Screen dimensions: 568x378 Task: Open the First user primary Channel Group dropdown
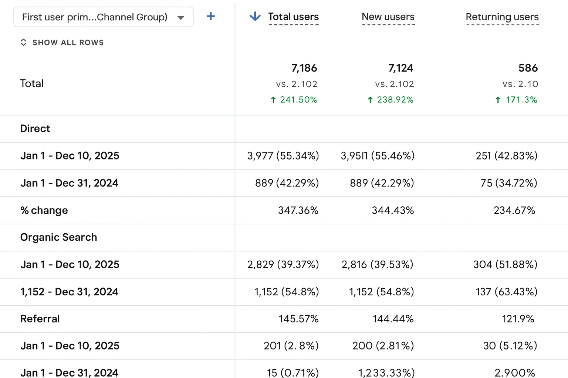click(104, 17)
